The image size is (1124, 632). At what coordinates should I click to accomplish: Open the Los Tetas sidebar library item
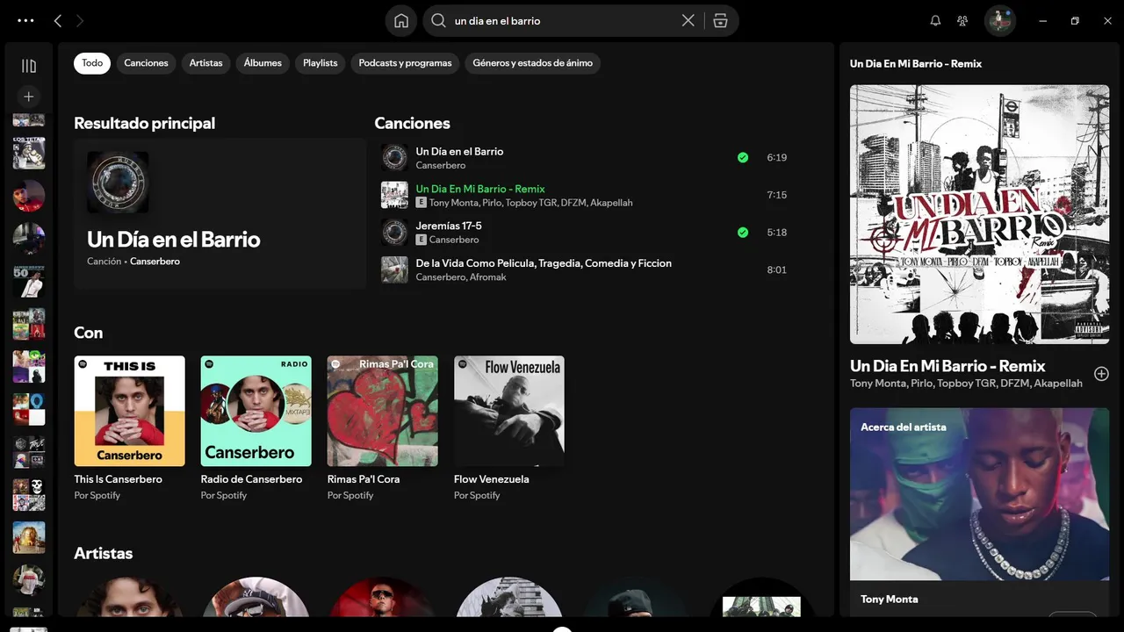(x=29, y=153)
